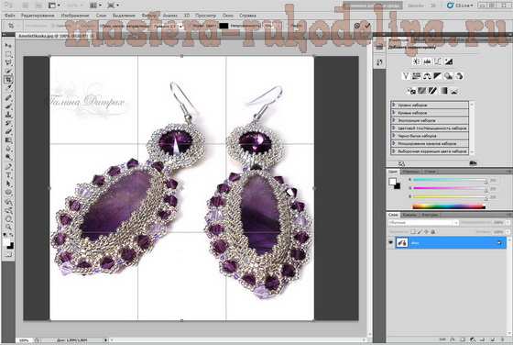Image resolution: width=513 pixels, height=345 pixels.
Task: Select the Crop tool in the toolbox
Action: 8,80
